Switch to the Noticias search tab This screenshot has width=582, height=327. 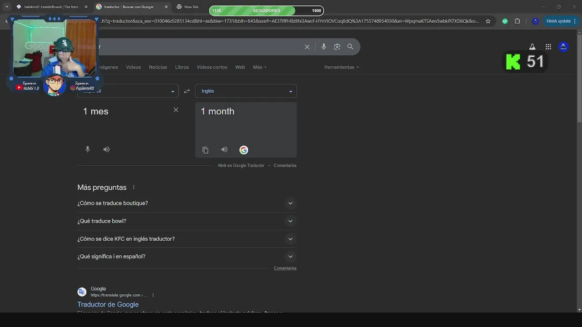point(158,67)
